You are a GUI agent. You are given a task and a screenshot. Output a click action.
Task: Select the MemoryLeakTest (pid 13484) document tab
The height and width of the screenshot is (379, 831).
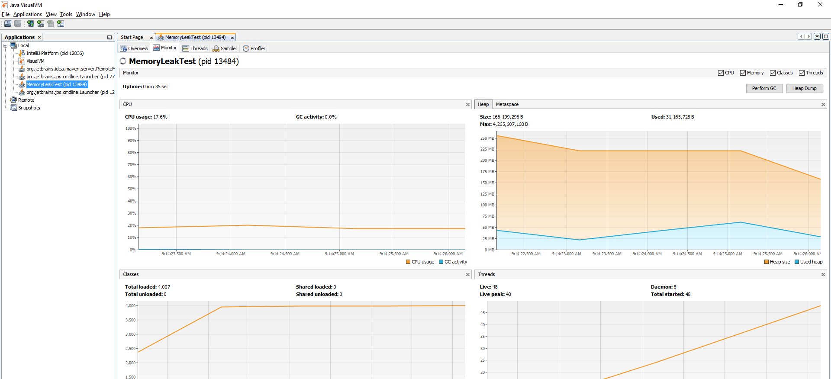195,38
